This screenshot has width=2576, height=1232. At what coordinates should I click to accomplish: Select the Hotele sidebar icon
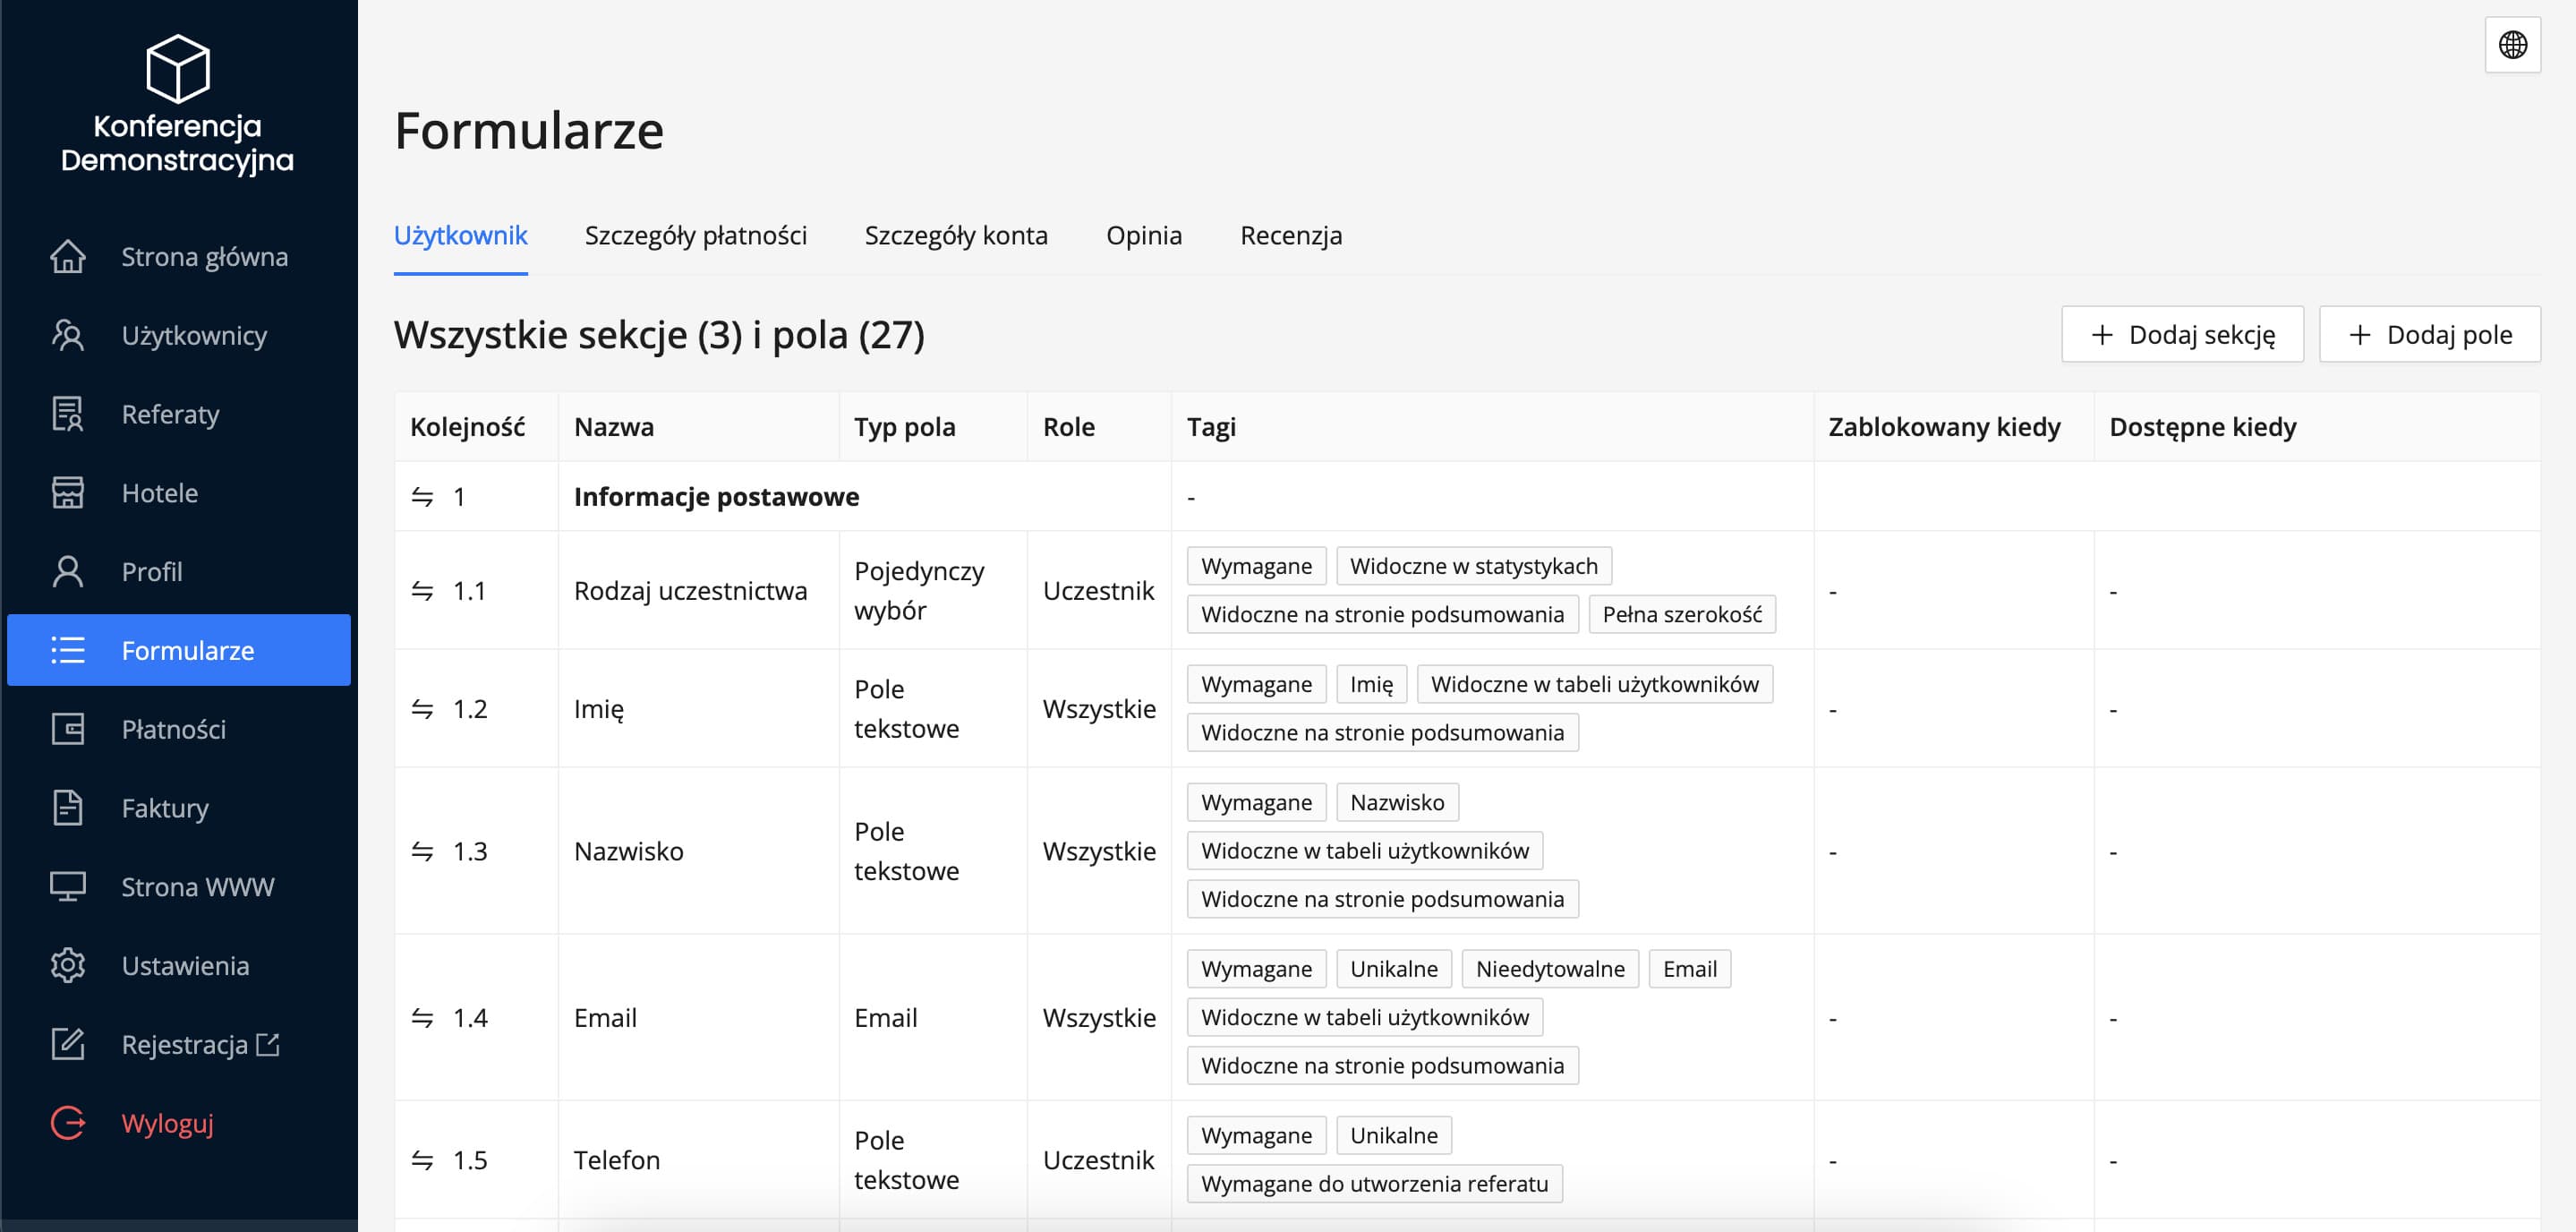click(x=67, y=492)
